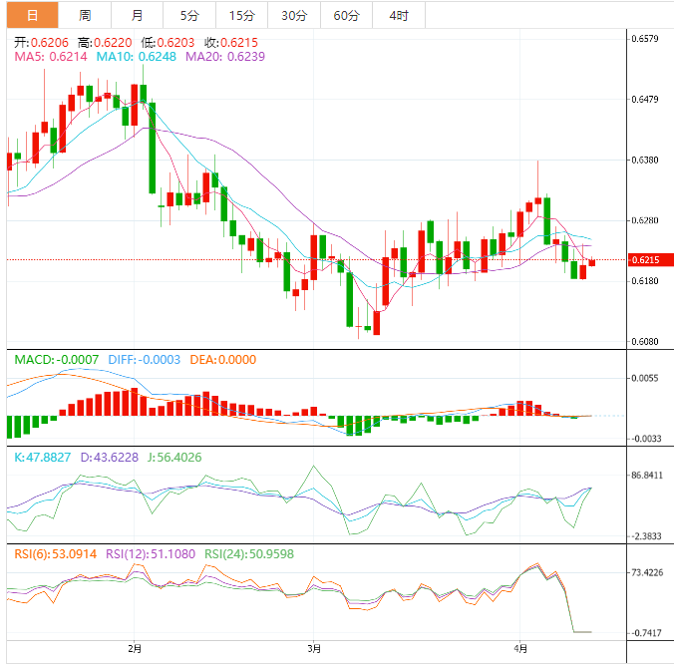This screenshot has width=674, height=664.
Task: Switch to the 4时 timeframe tab
Action: pyautogui.click(x=399, y=15)
